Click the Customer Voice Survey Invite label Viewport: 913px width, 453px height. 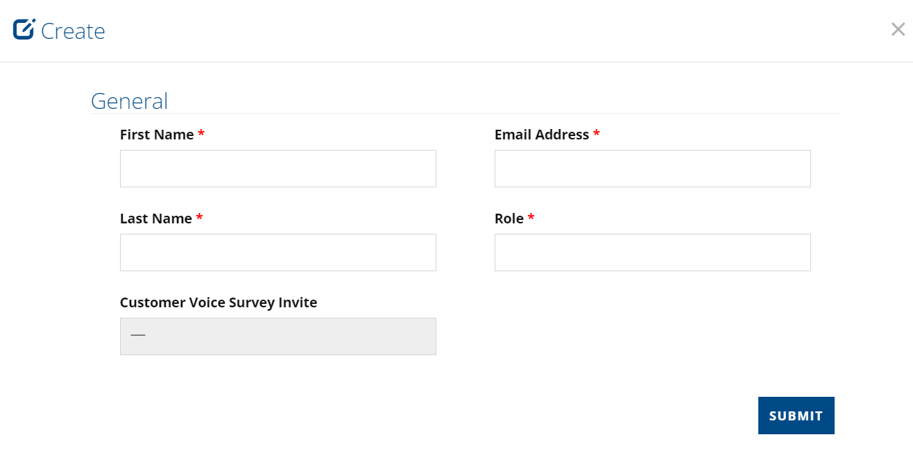pyautogui.click(x=219, y=302)
